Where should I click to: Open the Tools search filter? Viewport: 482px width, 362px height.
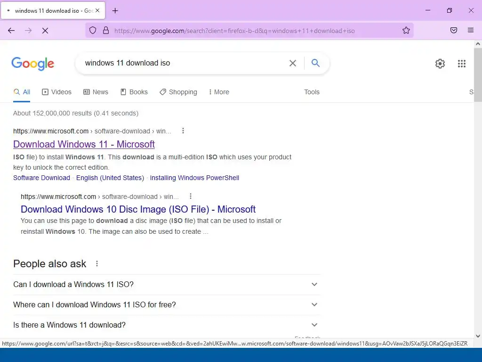pyautogui.click(x=312, y=92)
